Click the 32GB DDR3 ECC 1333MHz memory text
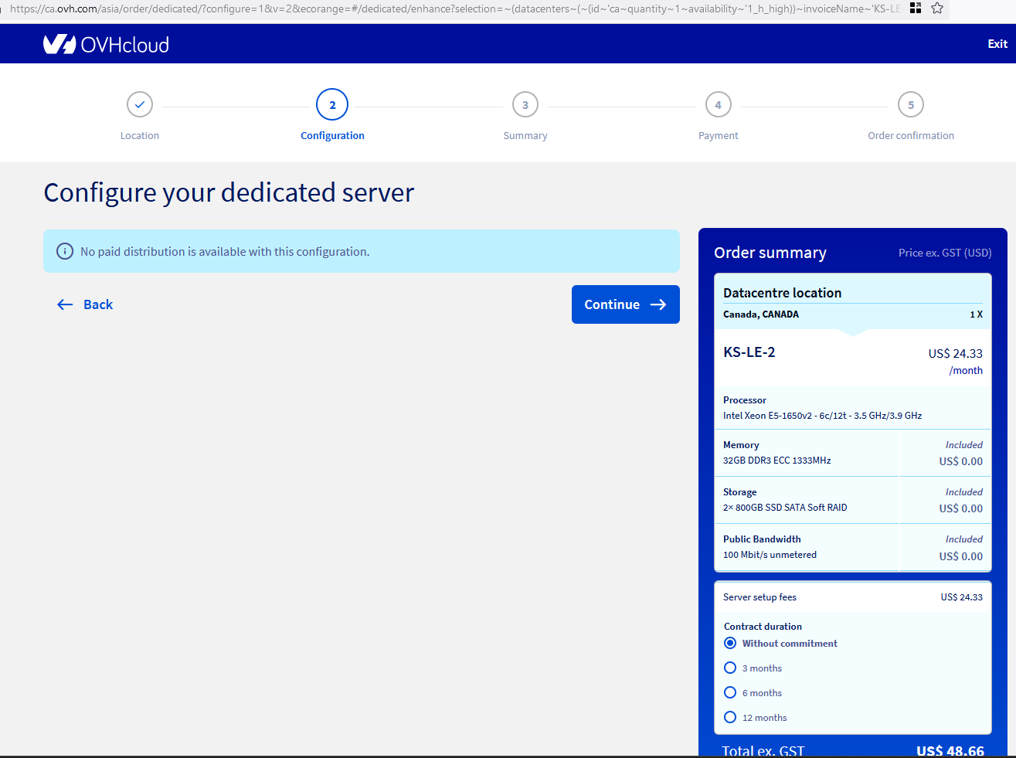Viewport: 1016px width, 758px height. [x=777, y=461]
